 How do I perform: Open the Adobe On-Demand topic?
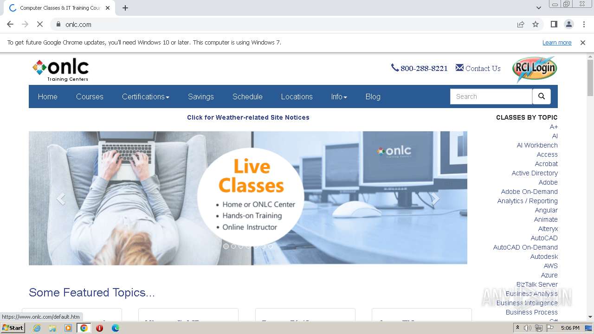click(529, 192)
